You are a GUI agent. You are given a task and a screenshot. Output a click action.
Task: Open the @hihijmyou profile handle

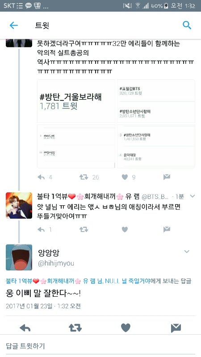[x=56, y=263]
